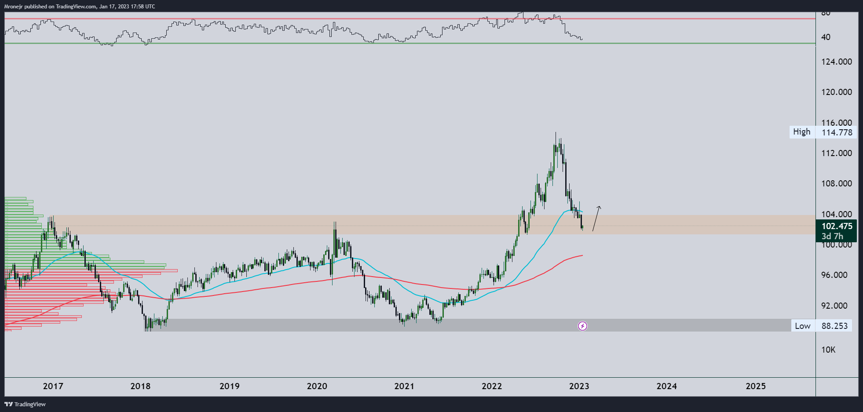This screenshot has width=863, height=412.
Task: Click the published on TradingView.com header text
Action: point(80,6)
